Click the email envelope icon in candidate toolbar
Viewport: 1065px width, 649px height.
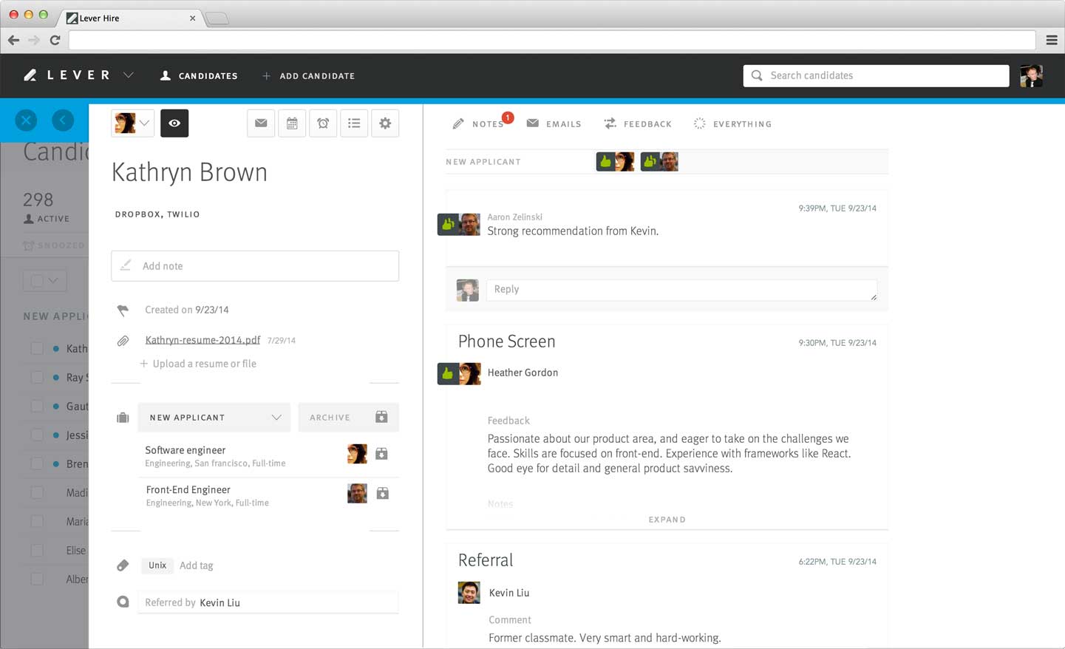[261, 123]
